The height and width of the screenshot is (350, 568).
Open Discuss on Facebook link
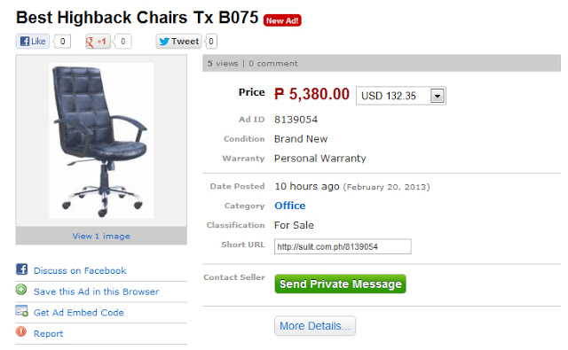click(x=80, y=270)
